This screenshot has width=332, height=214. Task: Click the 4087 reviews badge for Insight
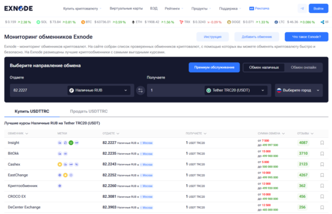coord(303,143)
